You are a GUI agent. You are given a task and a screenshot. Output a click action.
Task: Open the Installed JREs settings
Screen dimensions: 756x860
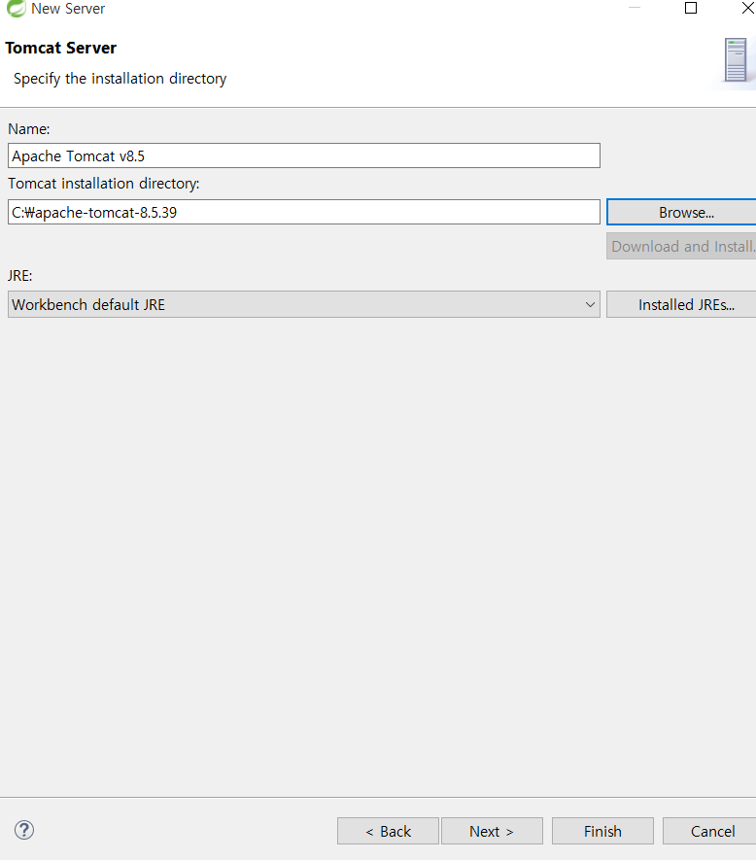pyautogui.click(x=682, y=304)
